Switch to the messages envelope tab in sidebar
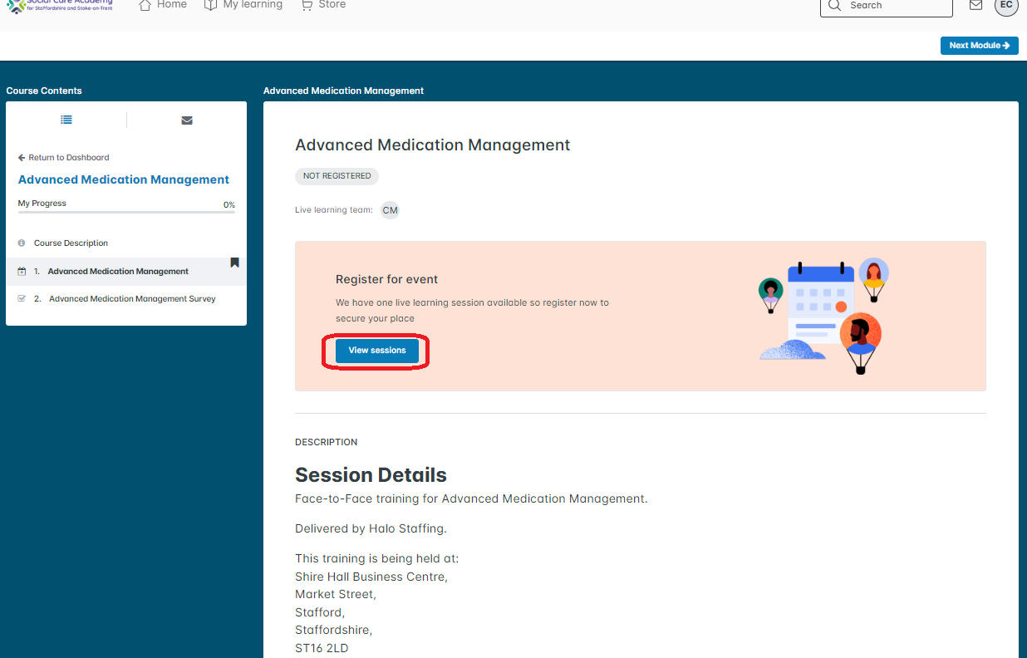1027x658 pixels. pos(187,120)
